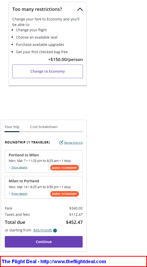The width and height of the screenshot is (147, 267).
Task: Click the chevron arrow next to Milan flight details
Action: 10,194
